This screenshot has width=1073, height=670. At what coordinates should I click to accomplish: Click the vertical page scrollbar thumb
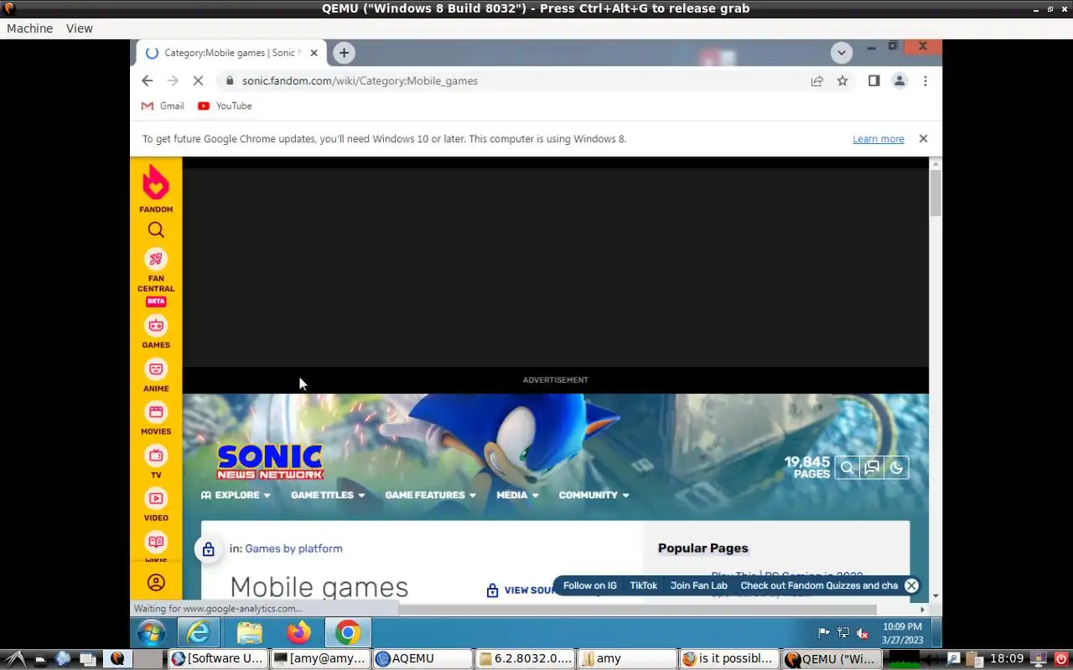pyautogui.click(x=936, y=193)
